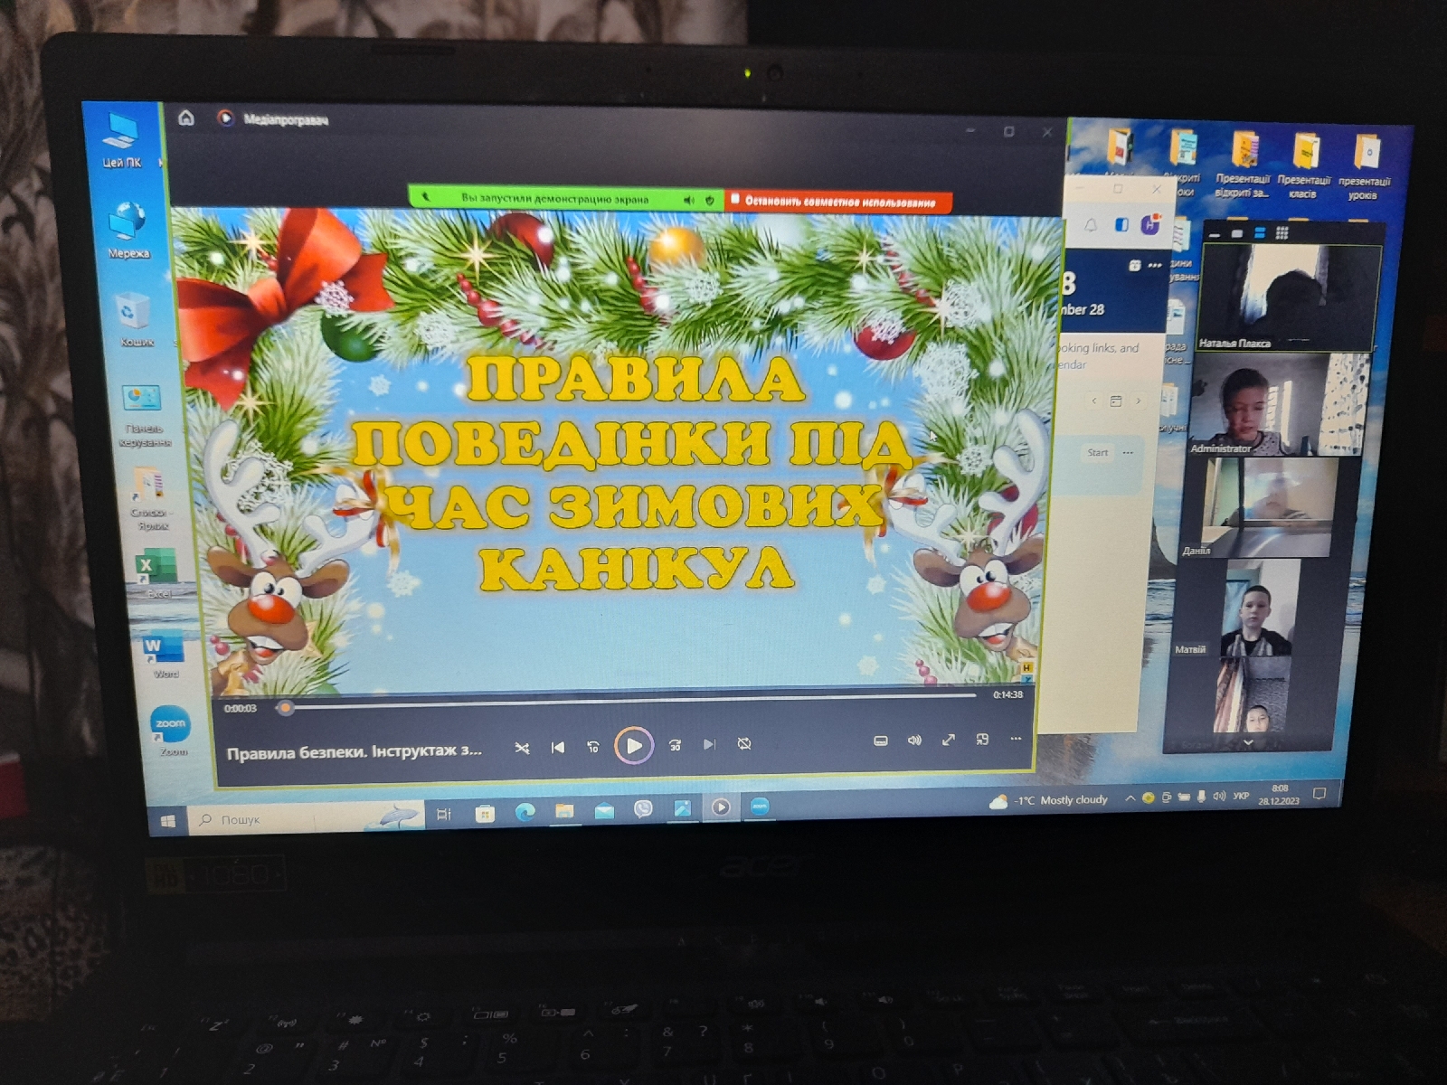Skip forward 30 seconds in the video
This screenshot has height=1085, width=1447.
675,745
